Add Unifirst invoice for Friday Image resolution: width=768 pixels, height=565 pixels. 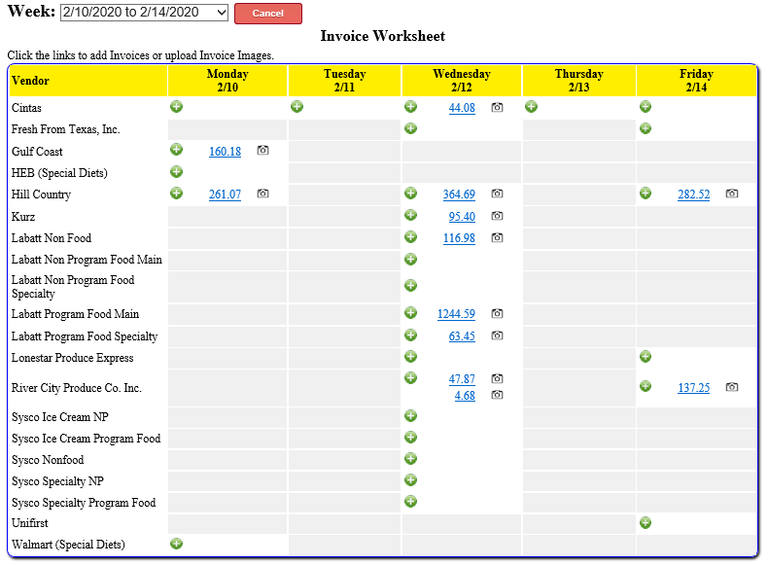646,523
